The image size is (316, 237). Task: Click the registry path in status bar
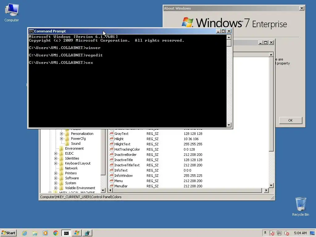(x=81, y=197)
